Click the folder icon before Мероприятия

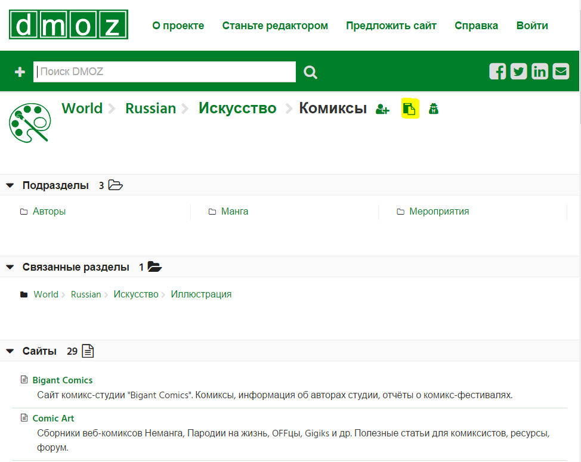tap(400, 212)
